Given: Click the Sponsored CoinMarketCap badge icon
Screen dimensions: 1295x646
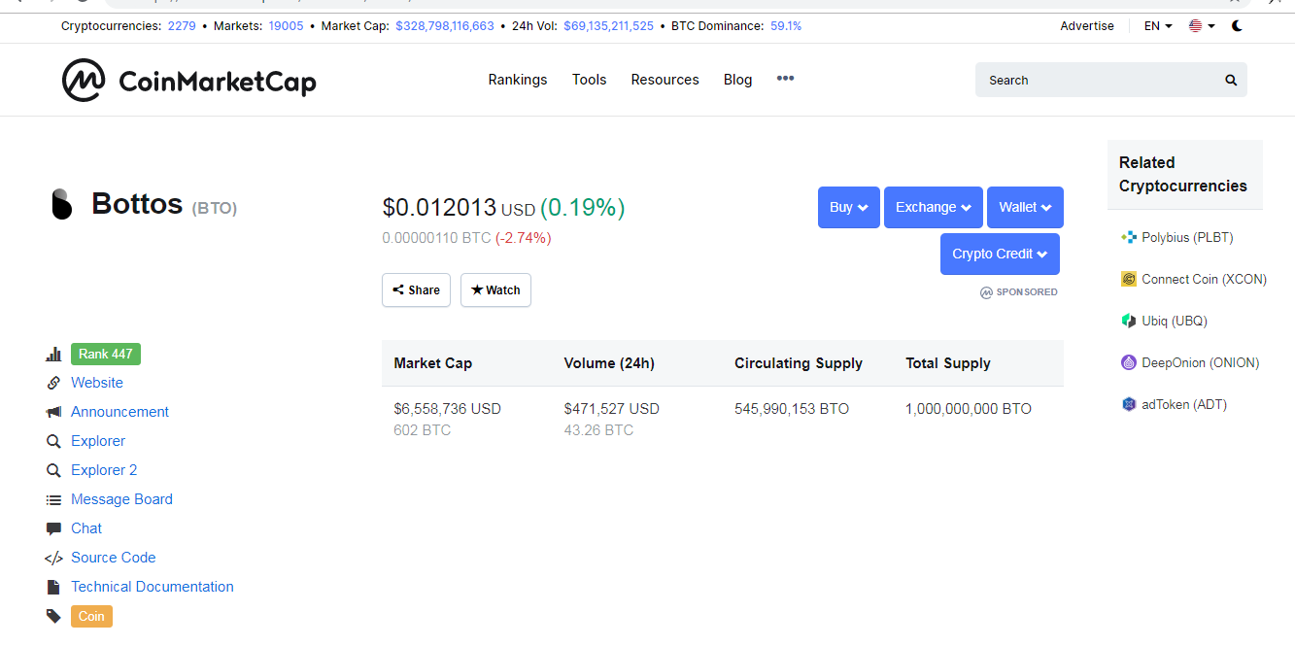Looking at the screenshot, I should (x=986, y=292).
